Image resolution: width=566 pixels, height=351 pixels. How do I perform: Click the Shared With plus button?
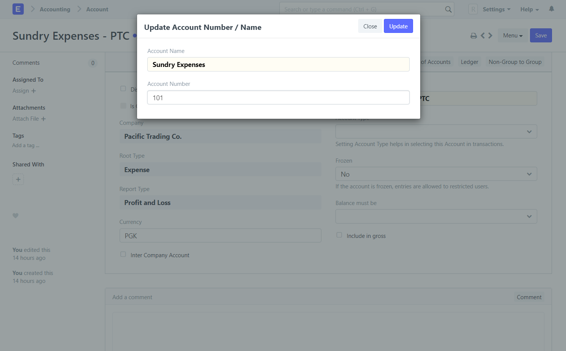point(18,179)
